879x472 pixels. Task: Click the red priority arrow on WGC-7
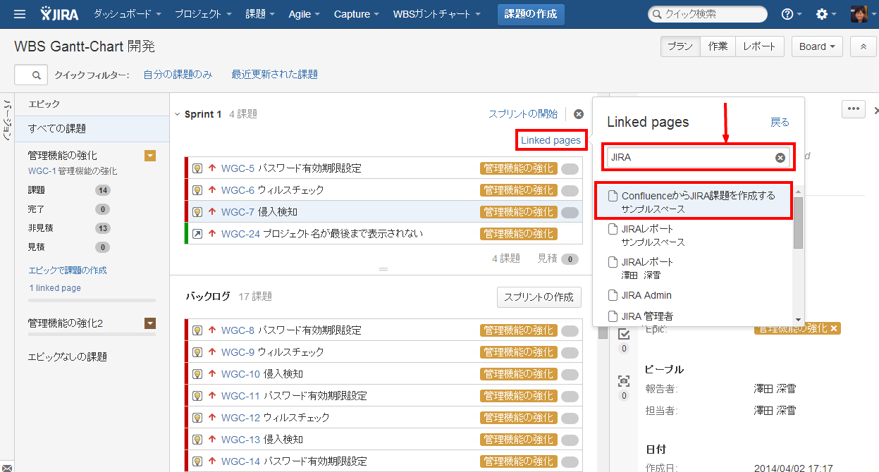(x=211, y=212)
